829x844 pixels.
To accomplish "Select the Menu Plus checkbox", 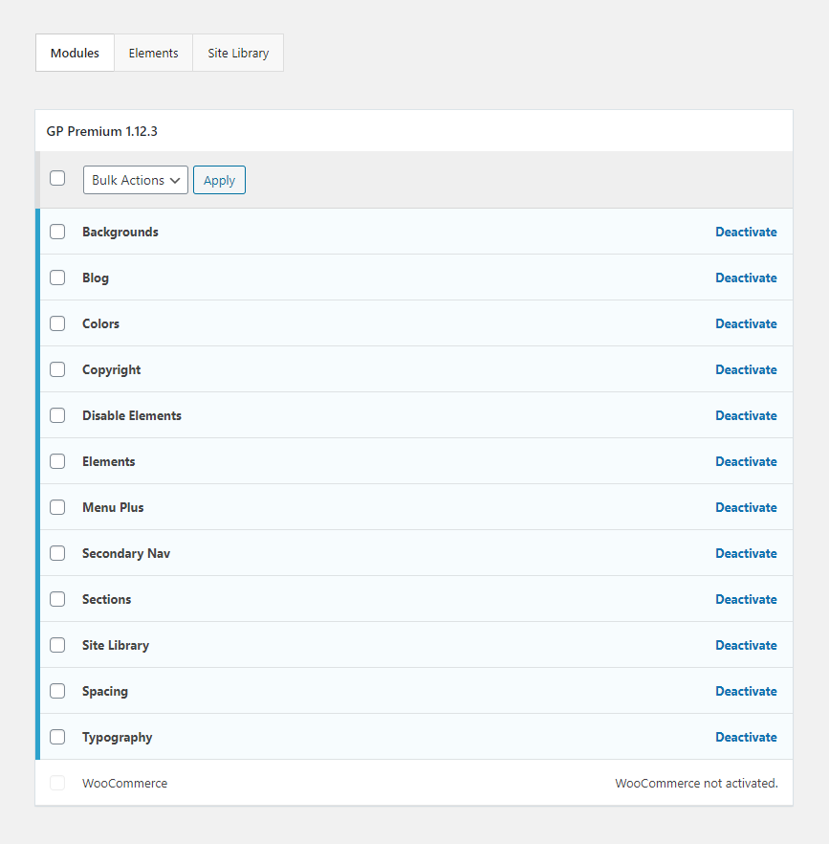I will (57, 507).
